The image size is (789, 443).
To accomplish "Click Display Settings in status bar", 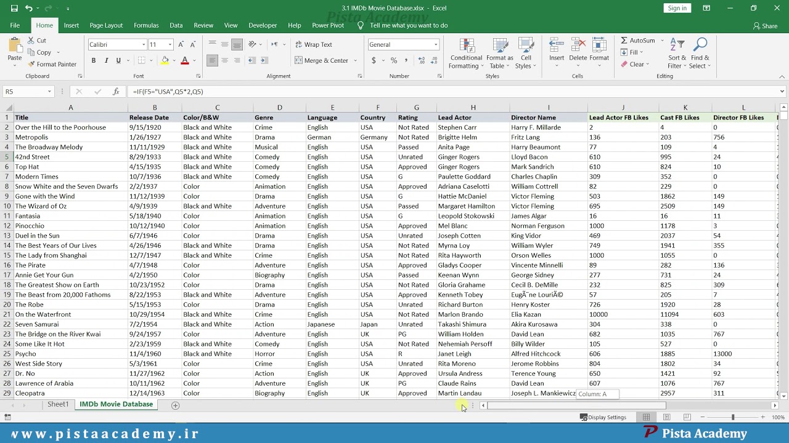I will [603, 417].
